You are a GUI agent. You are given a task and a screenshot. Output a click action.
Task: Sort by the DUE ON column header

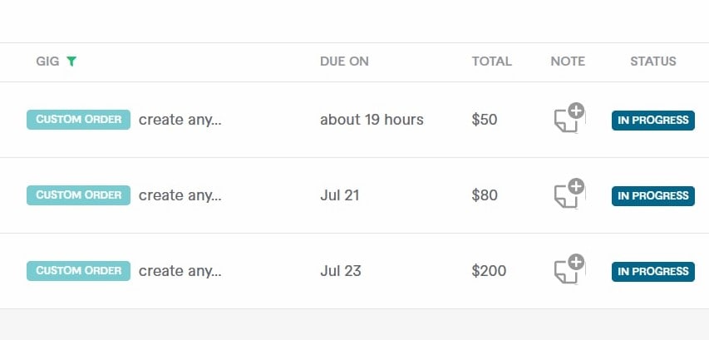(x=344, y=61)
